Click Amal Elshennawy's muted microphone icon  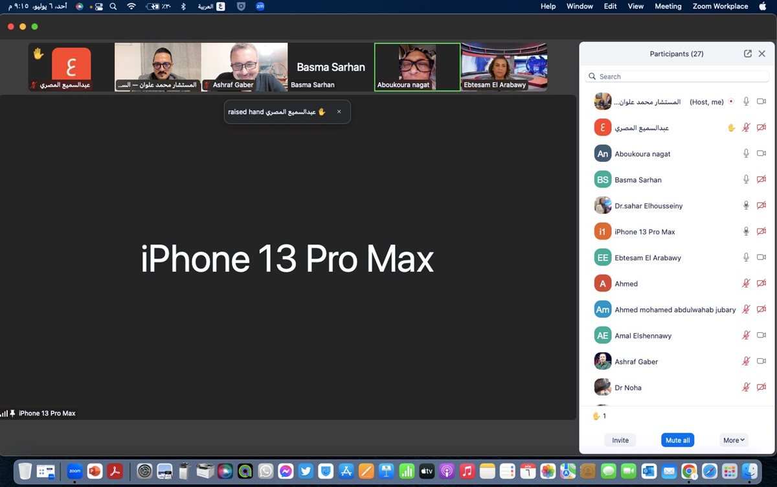[746, 335]
